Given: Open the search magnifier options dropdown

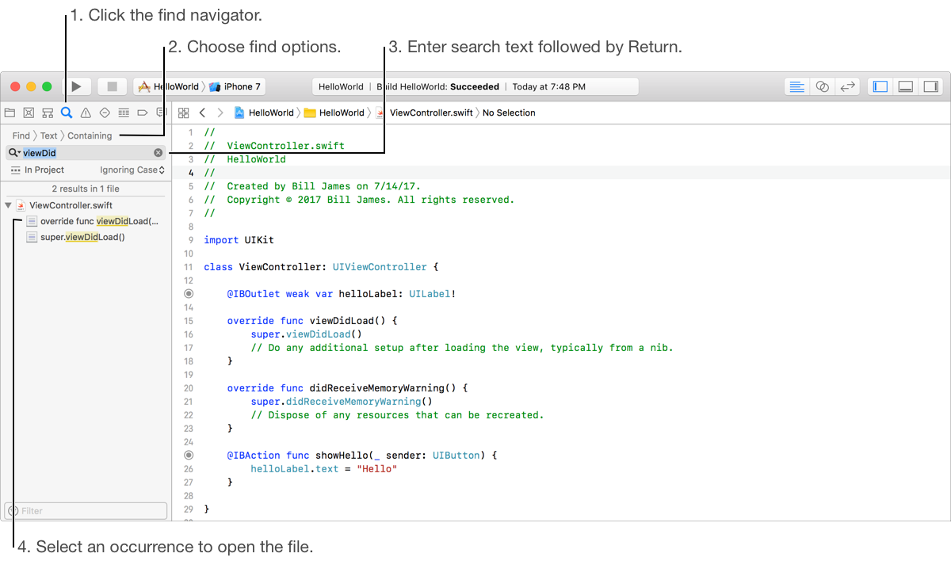Looking at the screenshot, I should (14, 153).
